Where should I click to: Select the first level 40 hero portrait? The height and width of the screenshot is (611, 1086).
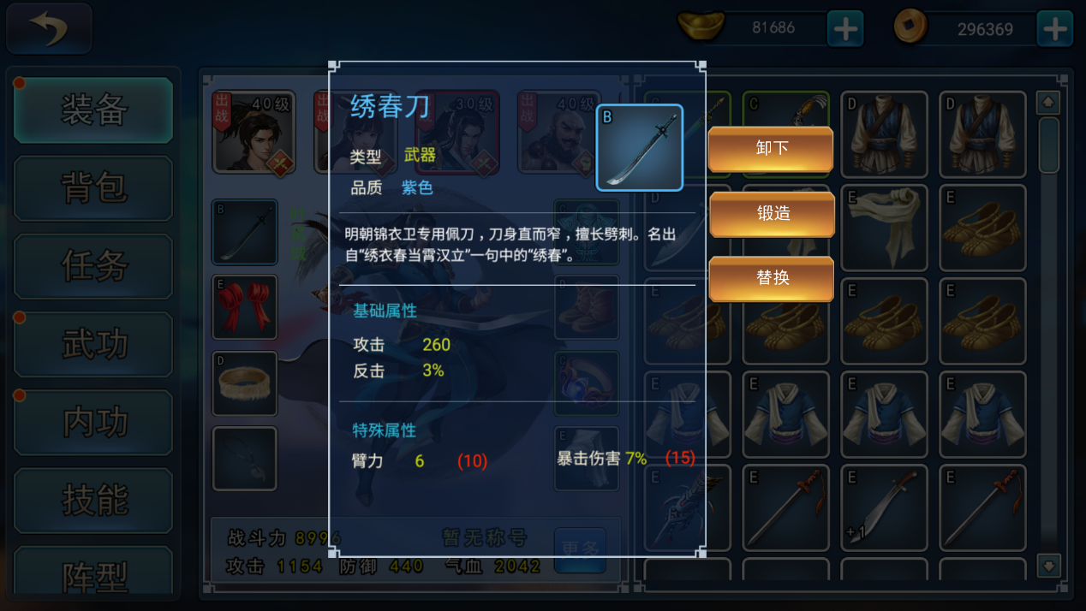tap(254, 132)
